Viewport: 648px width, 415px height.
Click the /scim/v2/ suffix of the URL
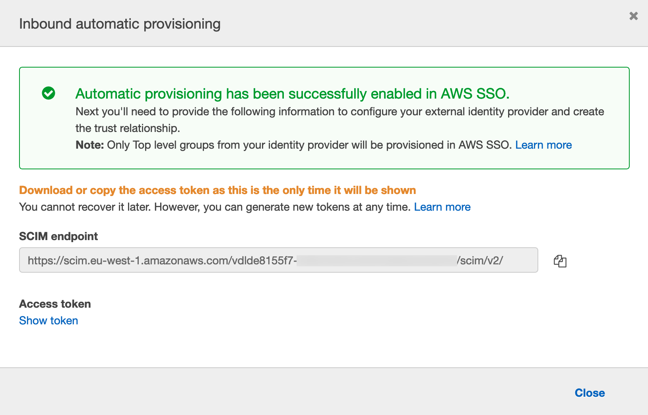[x=480, y=261]
